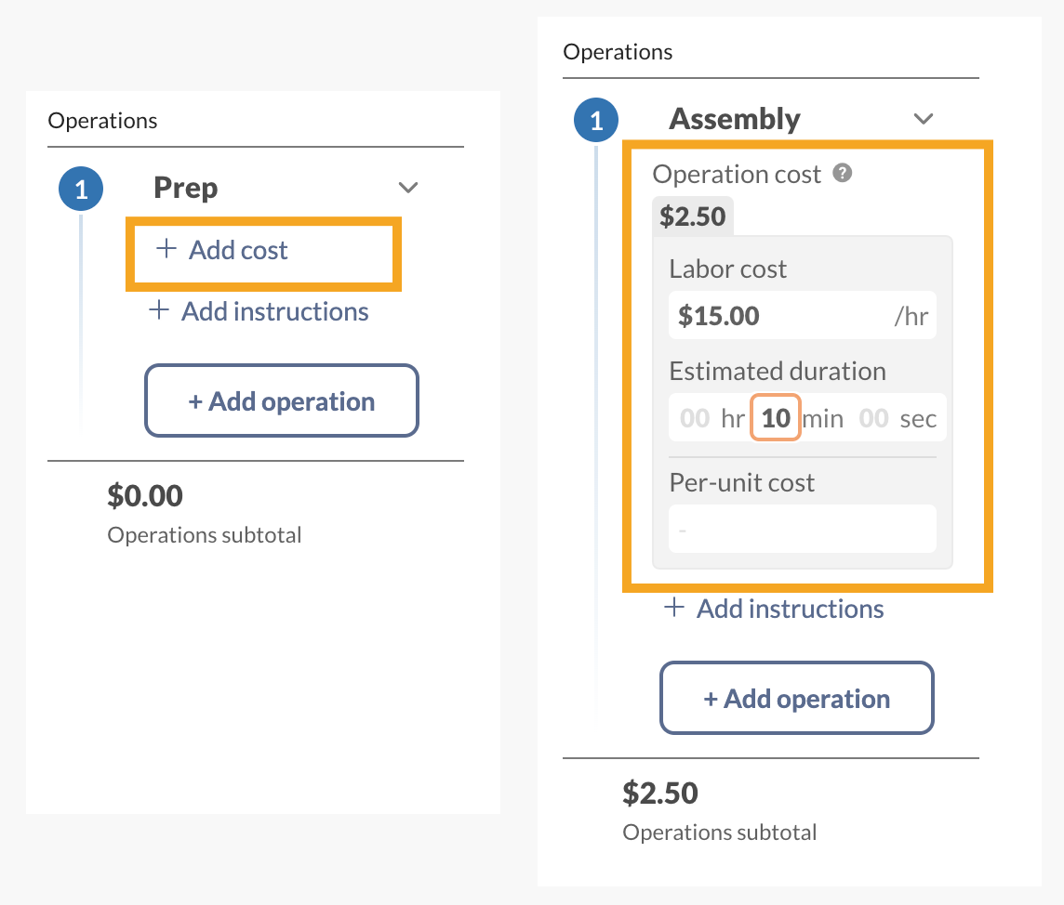This screenshot has height=905, width=1064.
Task: Click Add operation button in left panel
Action: pos(282,400)
